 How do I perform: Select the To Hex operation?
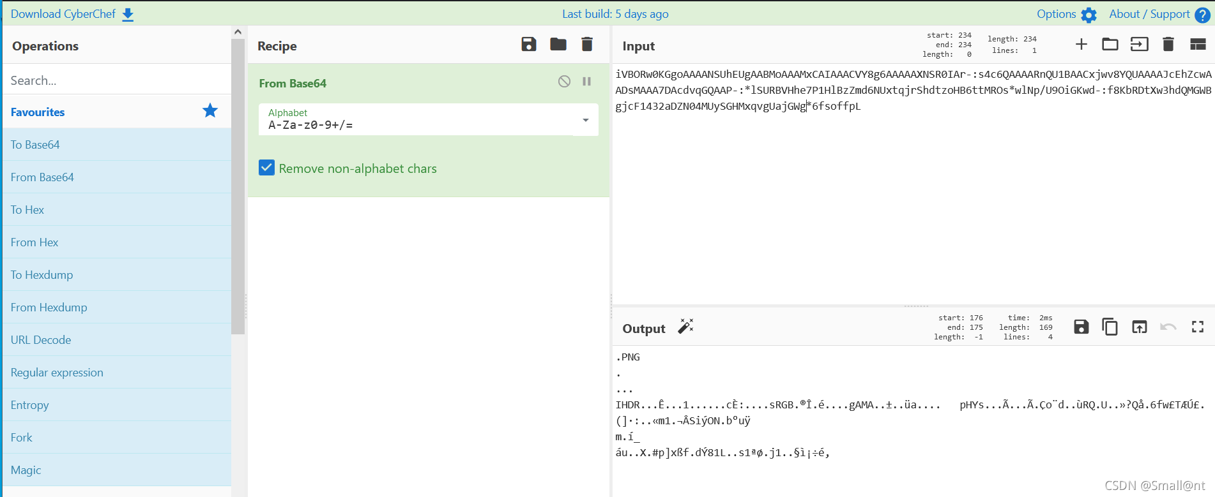pos(117,210)
